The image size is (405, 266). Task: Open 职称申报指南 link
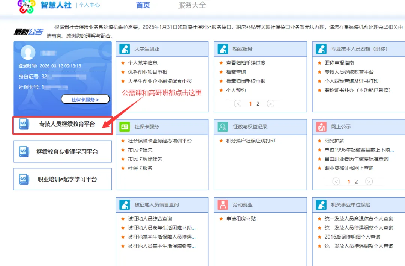[339, 63]
